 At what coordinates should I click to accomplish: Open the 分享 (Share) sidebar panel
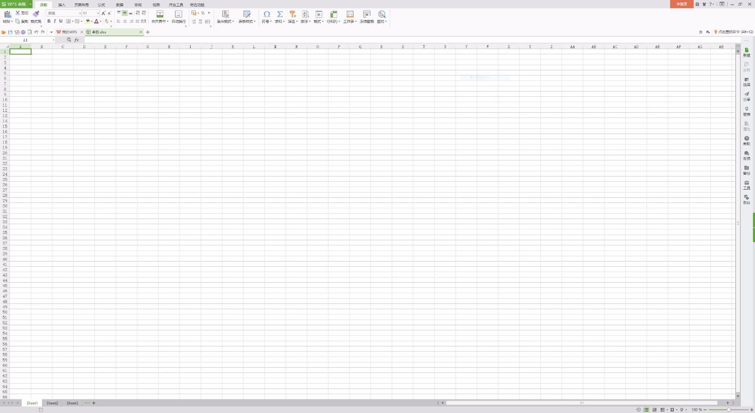(747, 96)
